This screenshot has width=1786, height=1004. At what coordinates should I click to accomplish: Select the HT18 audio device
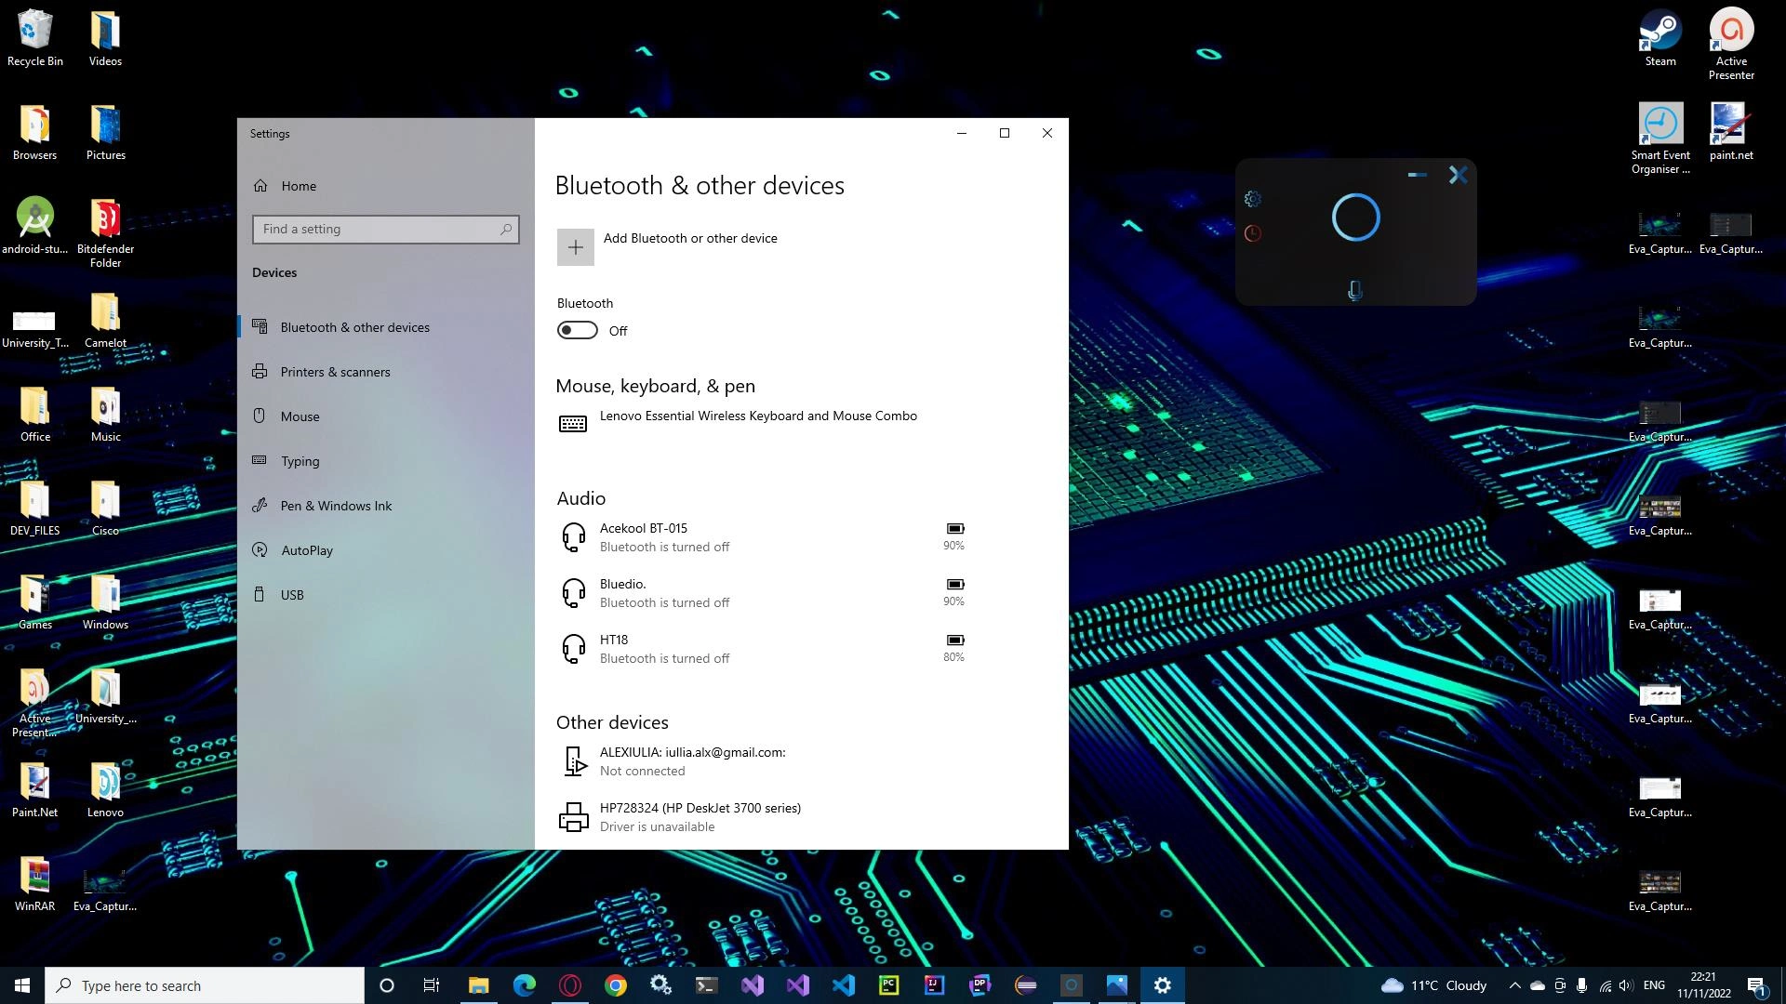tap(763, 649)
